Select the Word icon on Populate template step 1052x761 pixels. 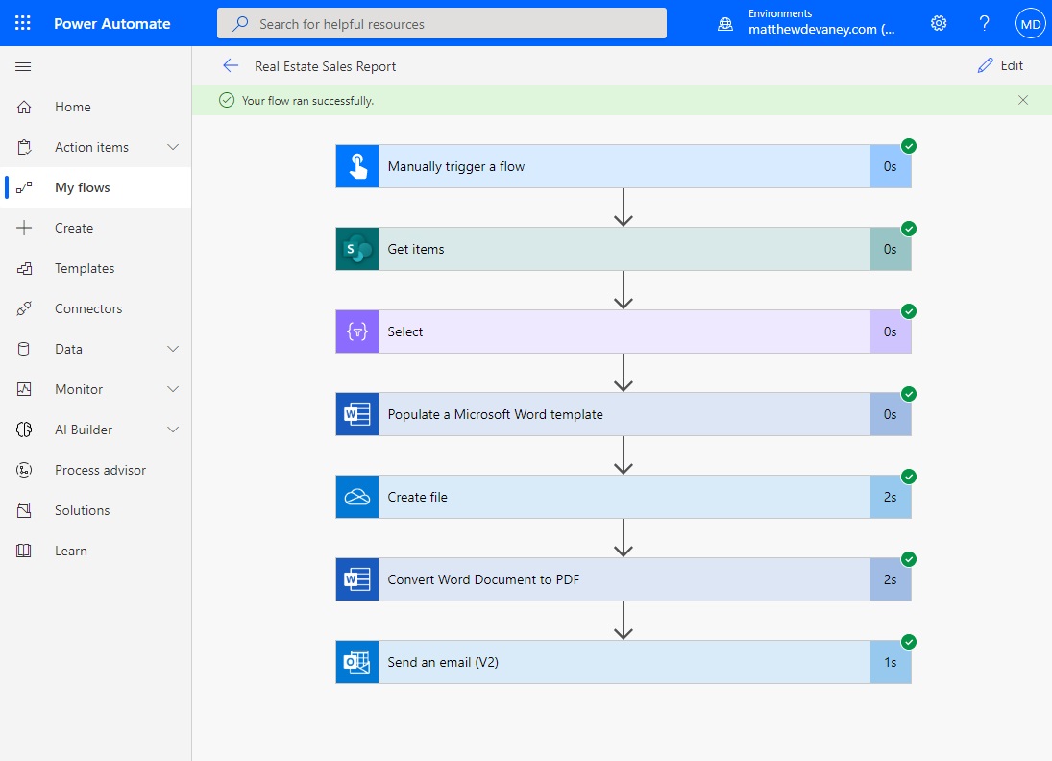click(356, 413)
